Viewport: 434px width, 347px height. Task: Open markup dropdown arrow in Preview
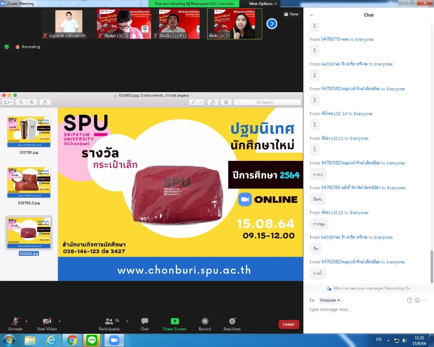201,103
